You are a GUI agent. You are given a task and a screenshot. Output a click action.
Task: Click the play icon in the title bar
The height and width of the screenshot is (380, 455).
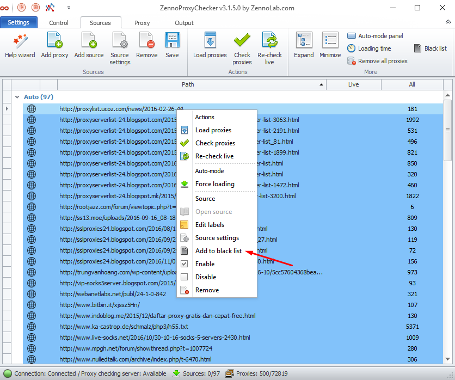[x=21, y=7]
